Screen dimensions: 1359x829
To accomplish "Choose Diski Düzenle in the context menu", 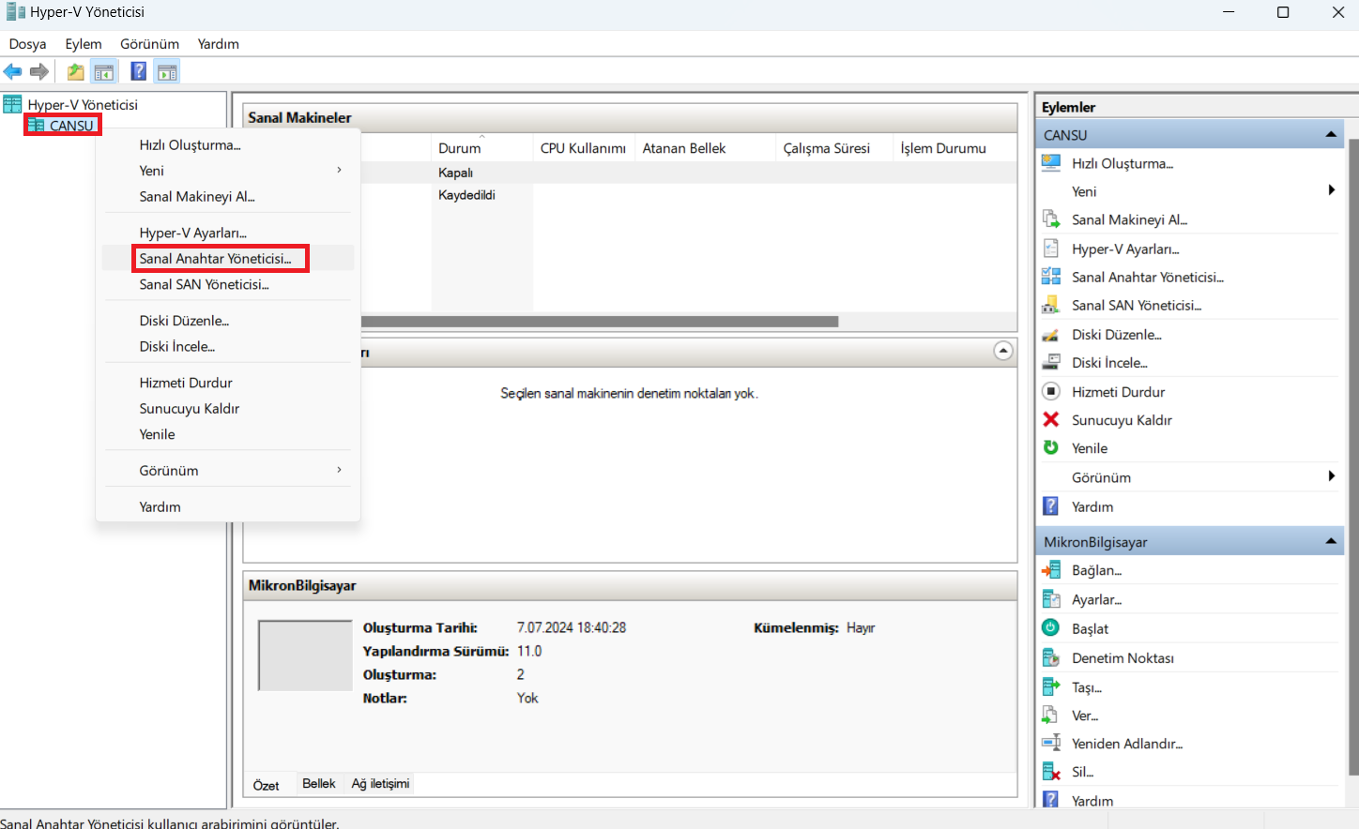I will click(x=228, y=321).
